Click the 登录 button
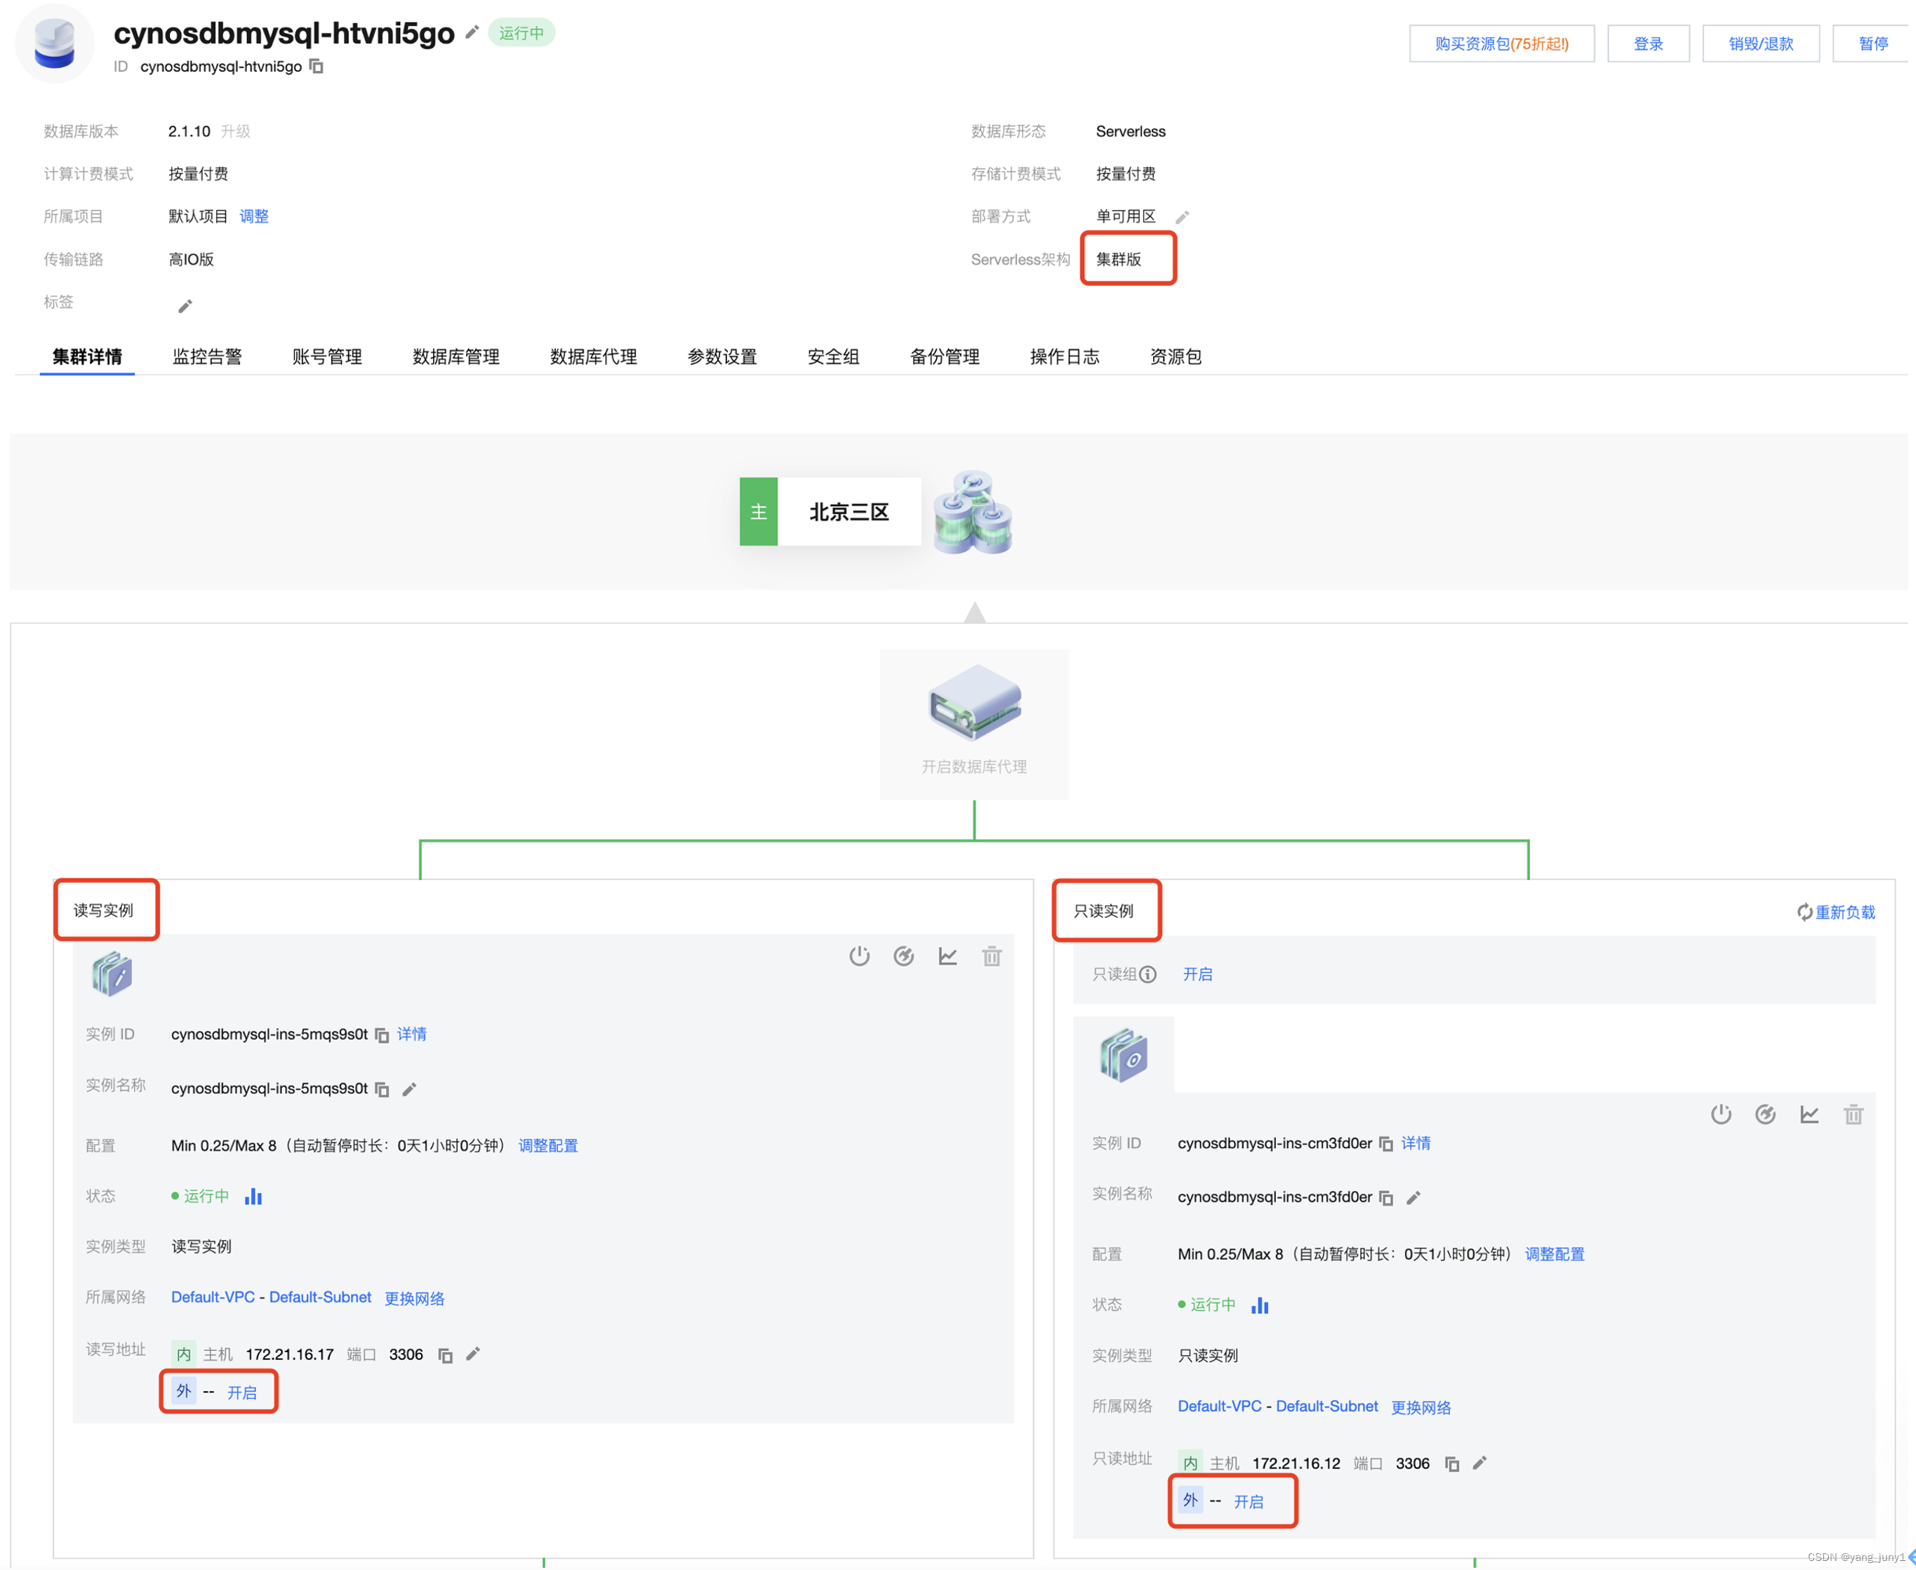Viewport: 1916px width, 1570px height. coord(1649,44)
